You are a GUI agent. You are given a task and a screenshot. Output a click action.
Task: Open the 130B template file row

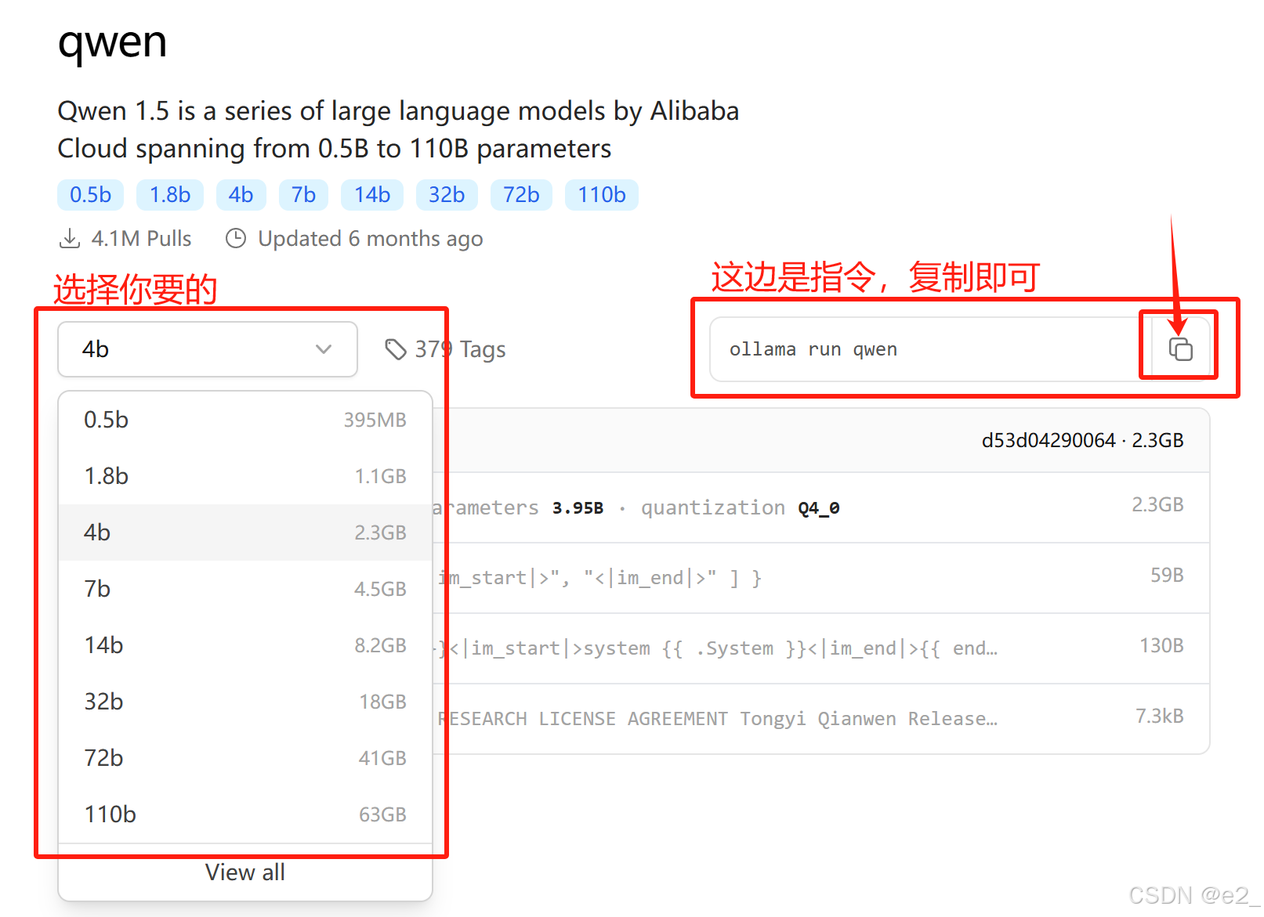821,648
